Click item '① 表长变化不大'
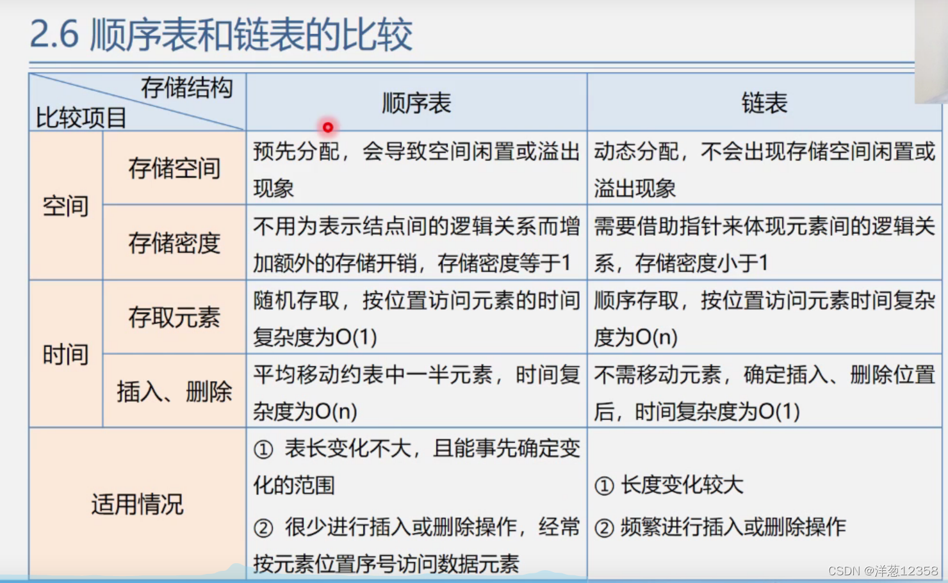 (416, 467)
